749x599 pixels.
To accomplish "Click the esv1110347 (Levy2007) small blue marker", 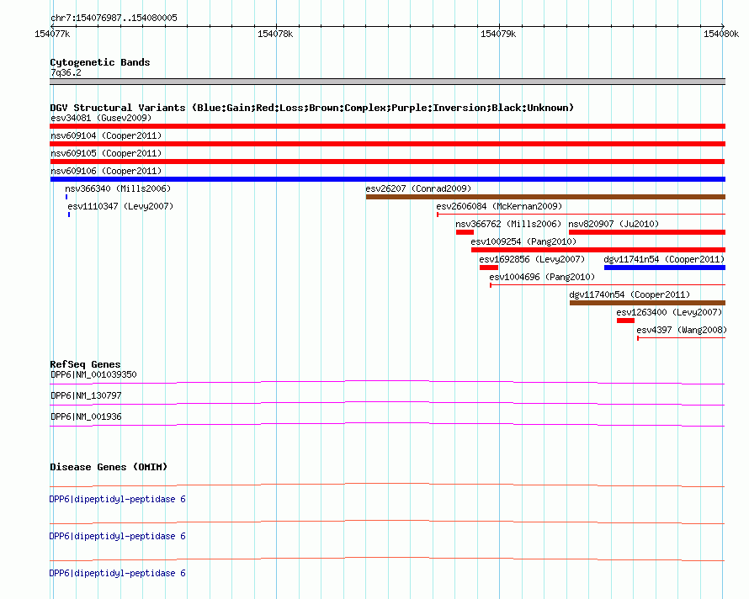I will tap(69, 215).
